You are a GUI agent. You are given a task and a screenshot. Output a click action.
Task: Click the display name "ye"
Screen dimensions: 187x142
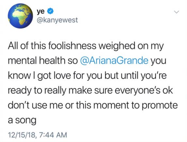point(41,11)
